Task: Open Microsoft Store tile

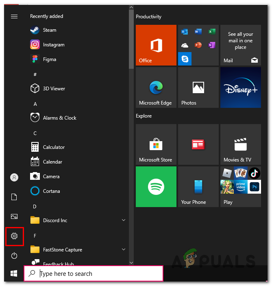Action: (156, 144)
